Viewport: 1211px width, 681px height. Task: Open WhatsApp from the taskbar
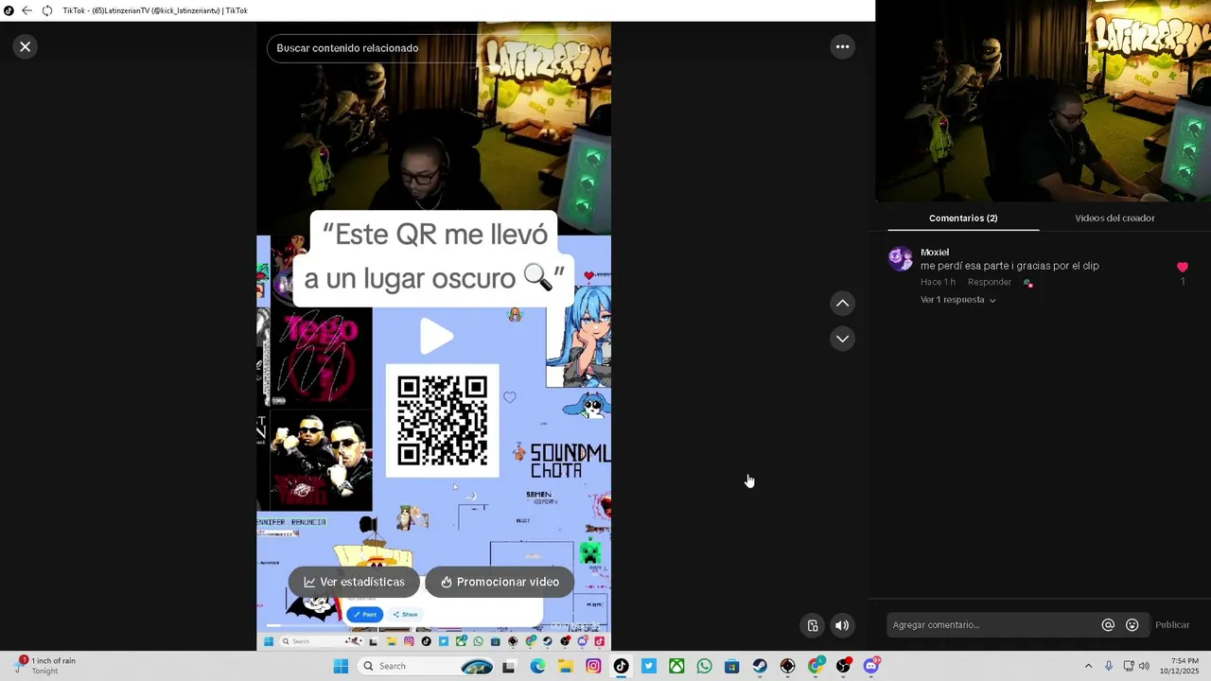(704, 666)
